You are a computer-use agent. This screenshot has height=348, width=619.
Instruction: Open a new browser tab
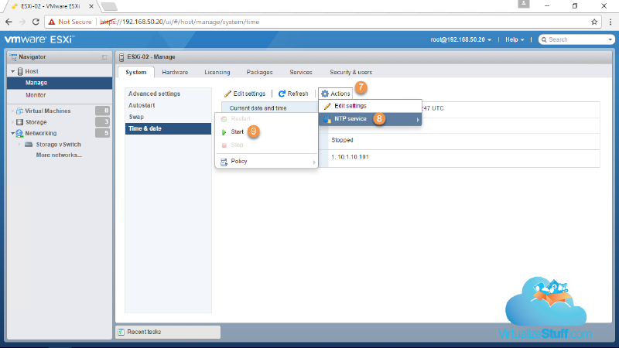[x=109, y=6]
